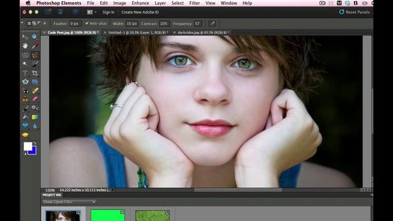Image resolution: width=393 pixels, height=221 pixels.
Task: Select the green thumbnail in Project Bin
Action: pyautogui.click(x=108, y=215)
